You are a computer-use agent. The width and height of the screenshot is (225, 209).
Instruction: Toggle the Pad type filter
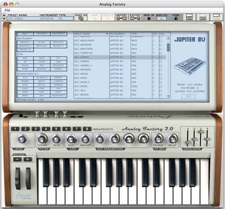click(x=42, y=65)
